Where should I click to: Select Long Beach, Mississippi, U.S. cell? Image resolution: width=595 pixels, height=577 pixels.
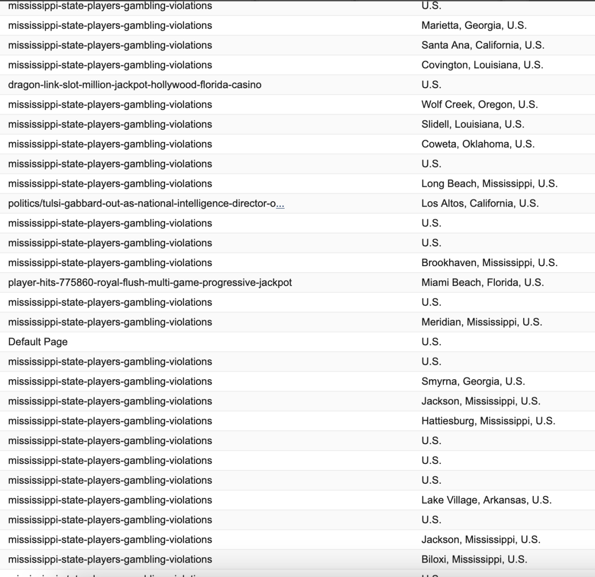click(x=489, y=184)
